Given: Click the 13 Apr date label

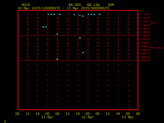Looking at the screenshot, I should pyautogui.click(x=128, y=117).
